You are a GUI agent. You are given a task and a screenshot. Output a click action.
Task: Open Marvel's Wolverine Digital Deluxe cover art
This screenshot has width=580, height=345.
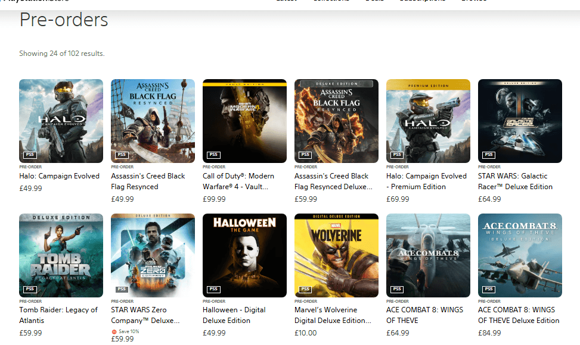pos(336,255)
